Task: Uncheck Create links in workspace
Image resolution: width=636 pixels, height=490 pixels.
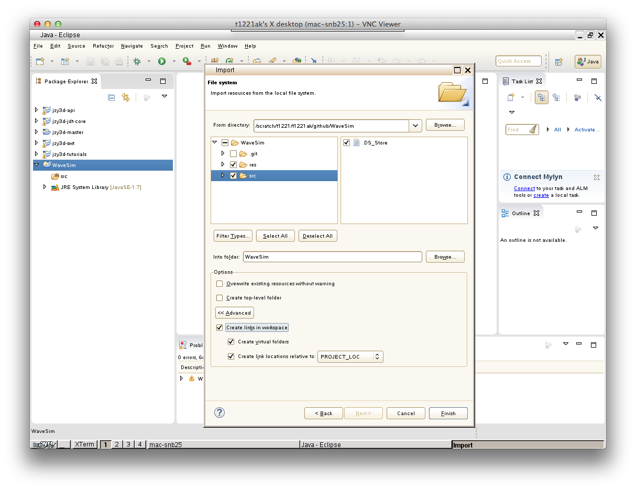Action: (220, 328)
